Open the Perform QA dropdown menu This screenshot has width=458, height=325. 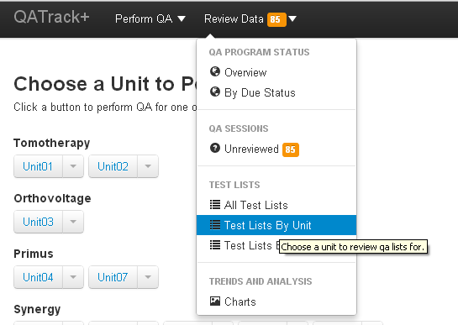tap(150, 19)
